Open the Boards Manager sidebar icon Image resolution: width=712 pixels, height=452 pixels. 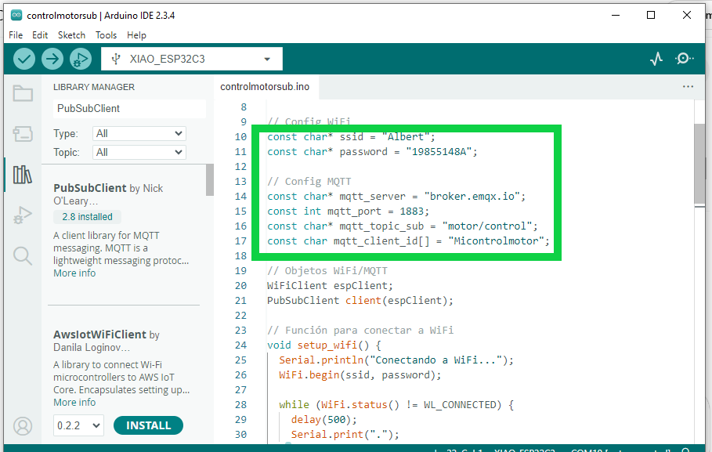23,134
